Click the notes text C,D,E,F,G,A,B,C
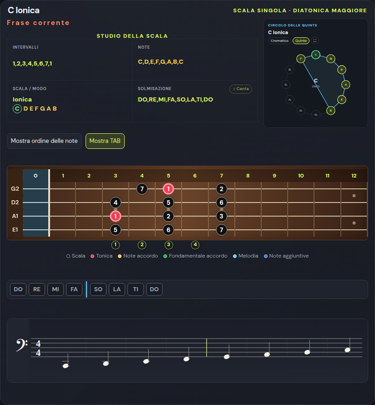 (161, 62)
